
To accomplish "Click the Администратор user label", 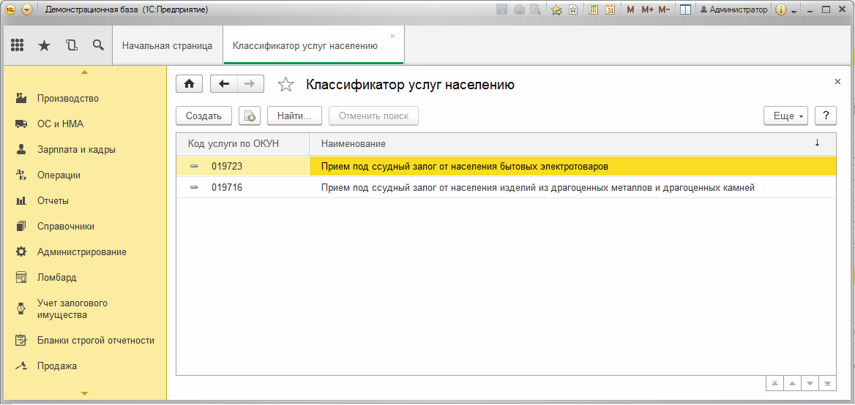I will point(733,10).
